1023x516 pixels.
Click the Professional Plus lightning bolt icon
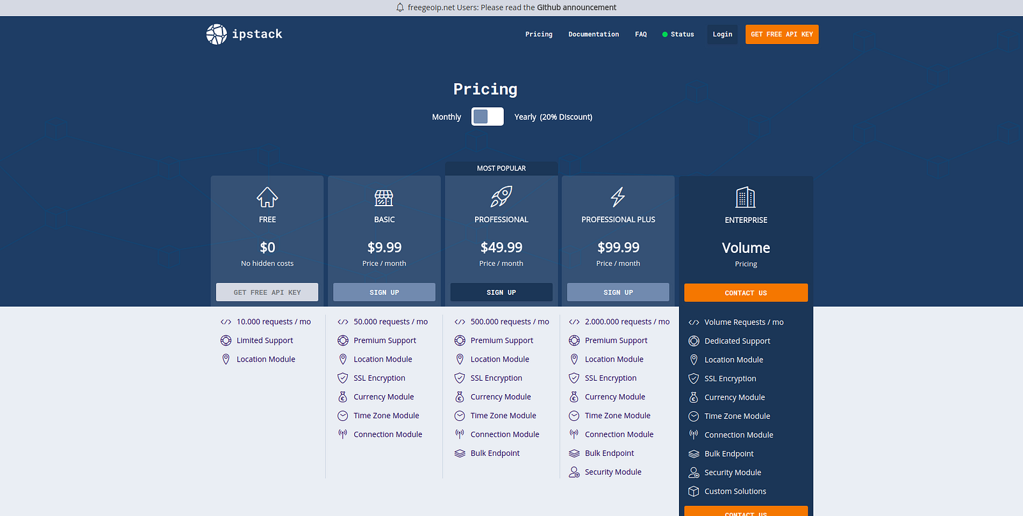click(x=618, y=197)
